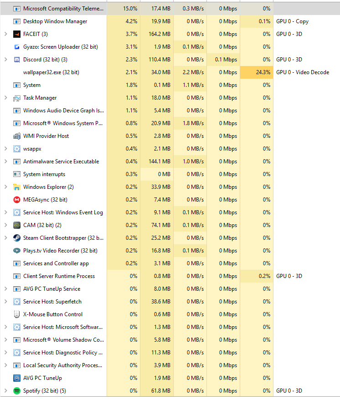Select the Discord process icon
Viewport: 340px width, 399px height.
[17, 60]
